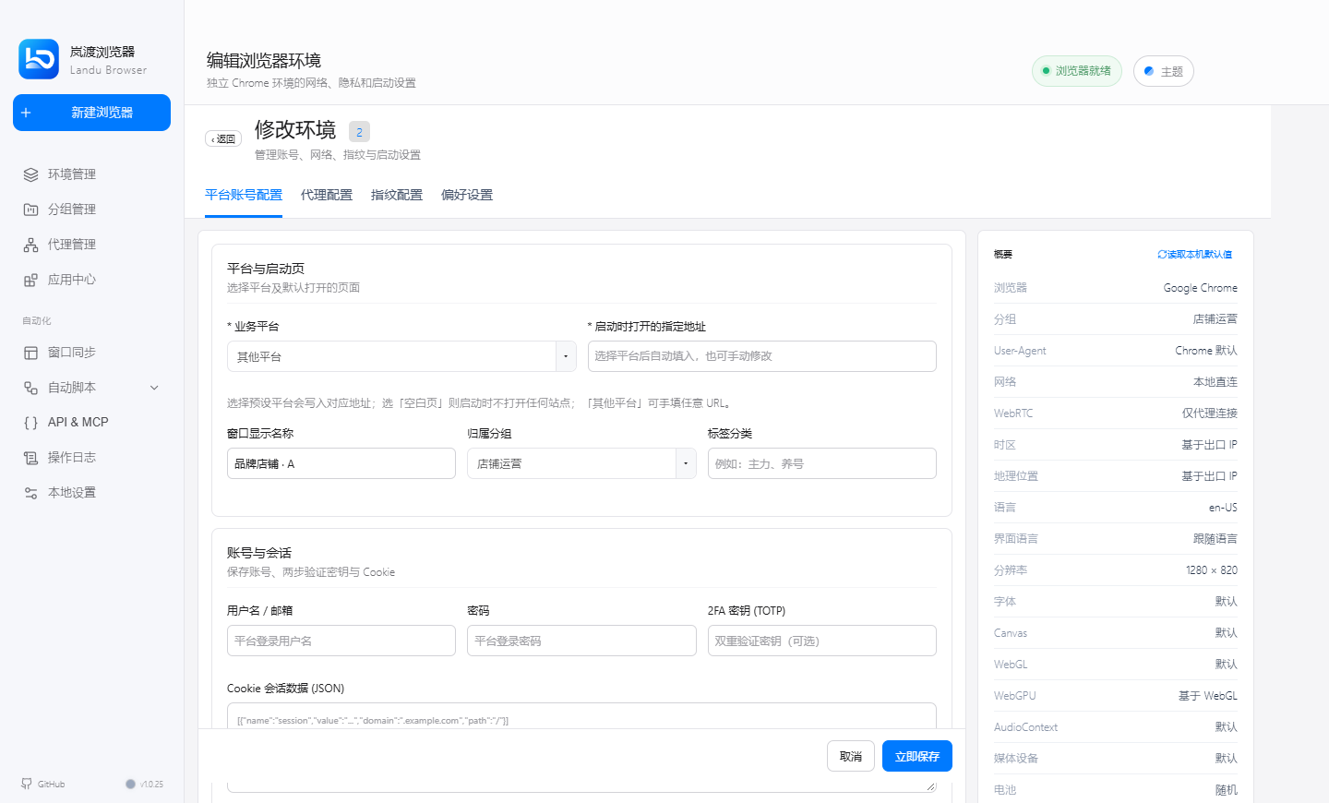Toggle the 主题 theme switch
The height and width of the screenshot is (803, 1329).
[1163, 71]
